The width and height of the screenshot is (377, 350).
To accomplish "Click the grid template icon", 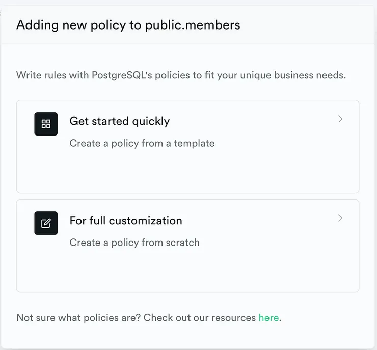I will pyautogui.click(x=46, y=124).
